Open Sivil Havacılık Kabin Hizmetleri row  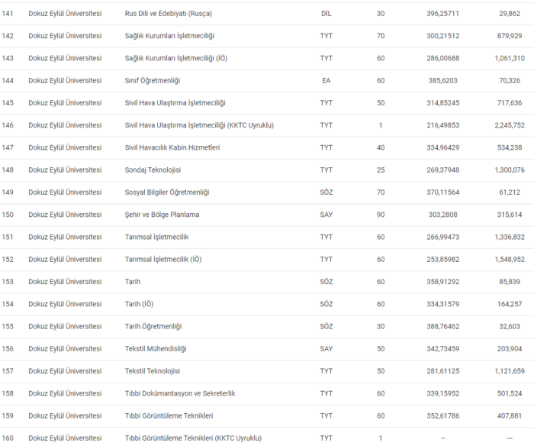[x=267, y=147]
